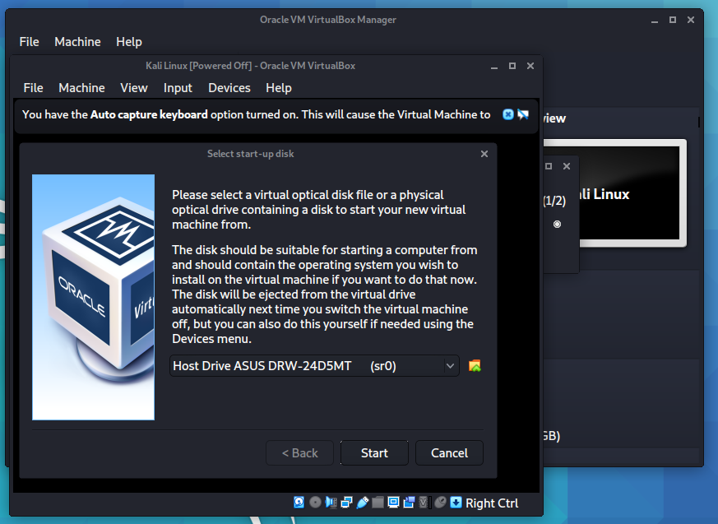This screenshot has height=524, width=718.
Task: Click the keyboard capture Right Ctrl indicator
Action: [x=491, y=503]
